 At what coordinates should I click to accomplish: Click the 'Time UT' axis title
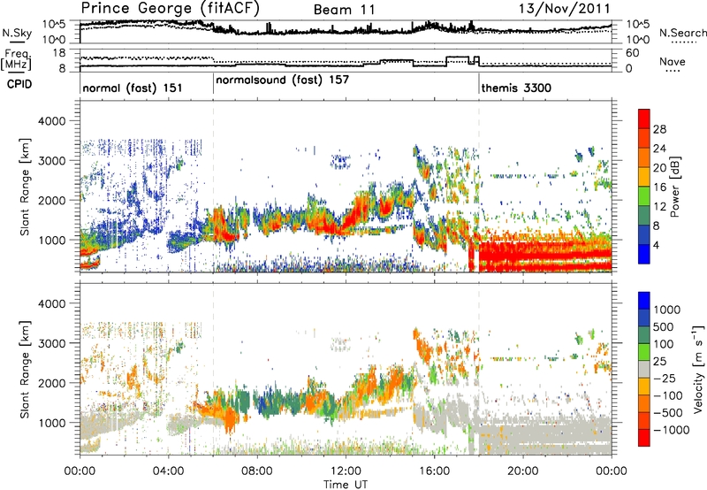coord(346,485)
